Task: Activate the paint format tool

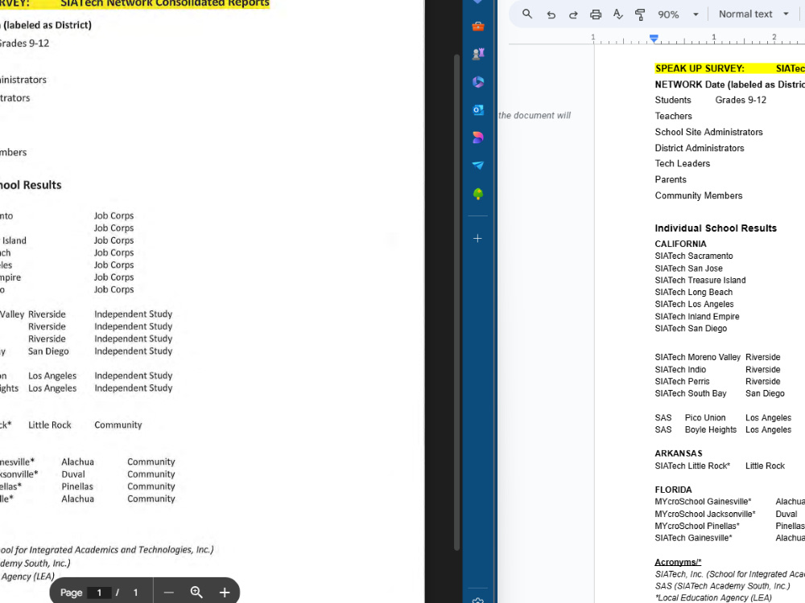Action: point(640,14)
